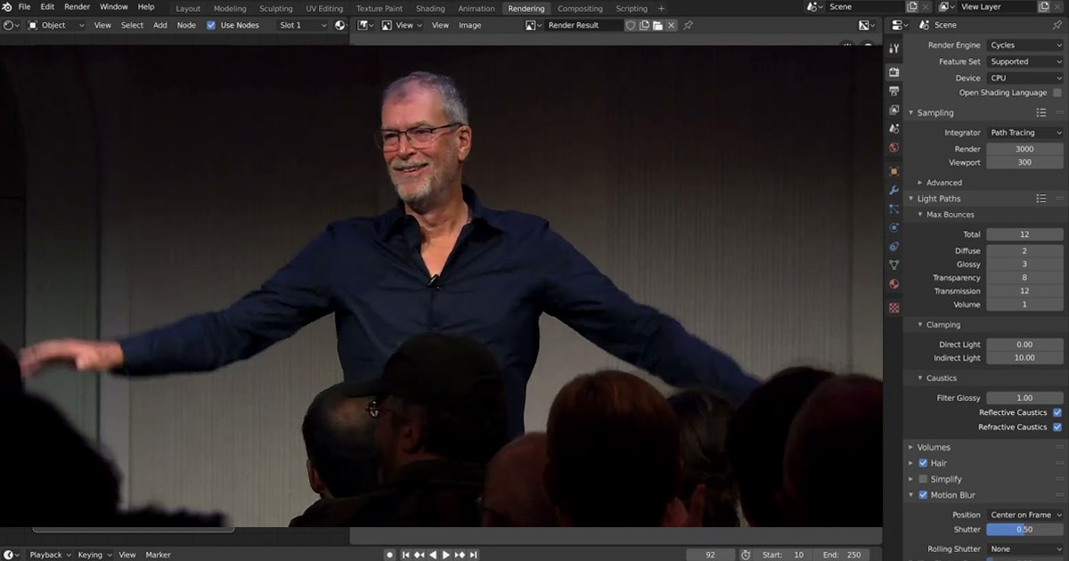Open the Render Engine Cycles dropdown

click(x=1025, y=45)
